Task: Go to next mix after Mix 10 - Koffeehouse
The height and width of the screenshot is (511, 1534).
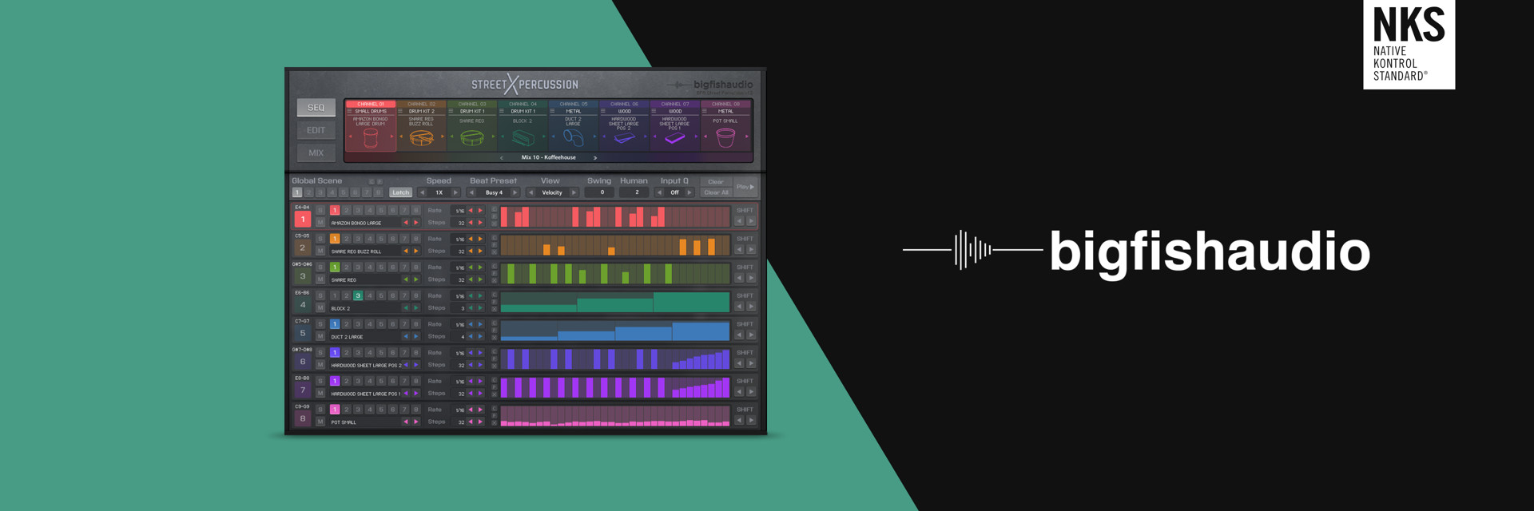Action: (x=595, y=158)
